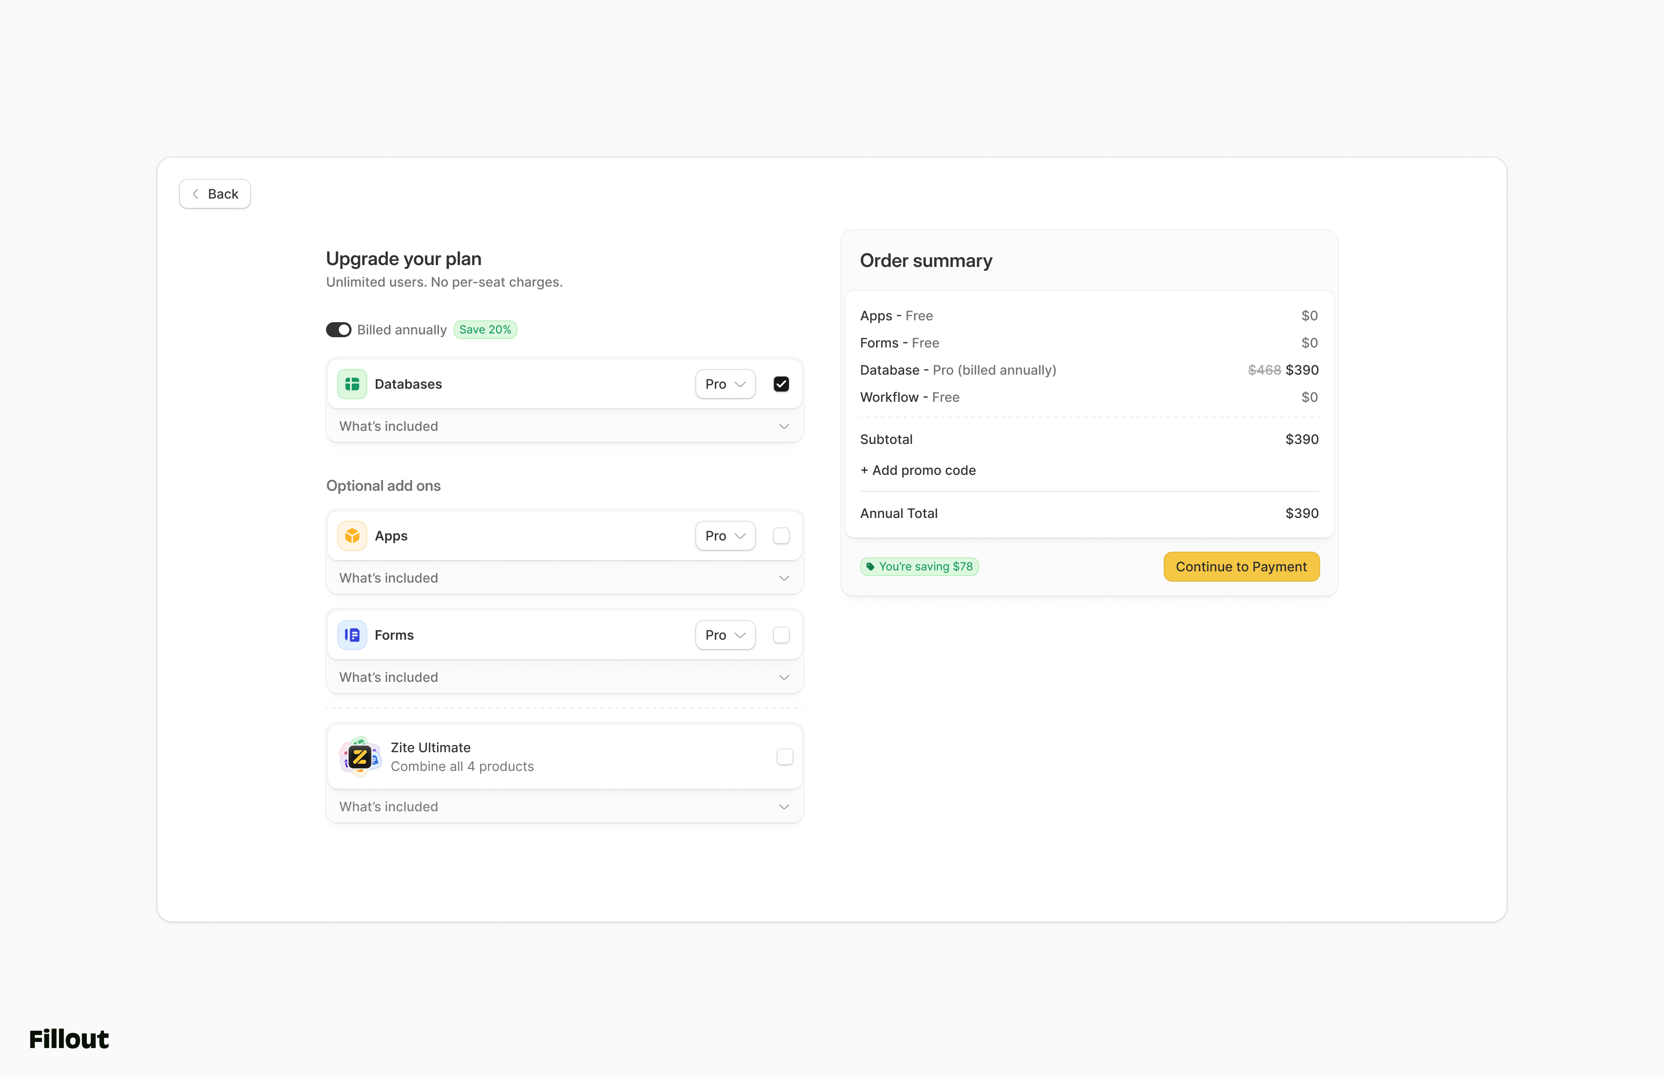This screenshot has height=1079, width=1664.
Task: Open the Pro dropdown for Forms
Action: pos(724,635)
